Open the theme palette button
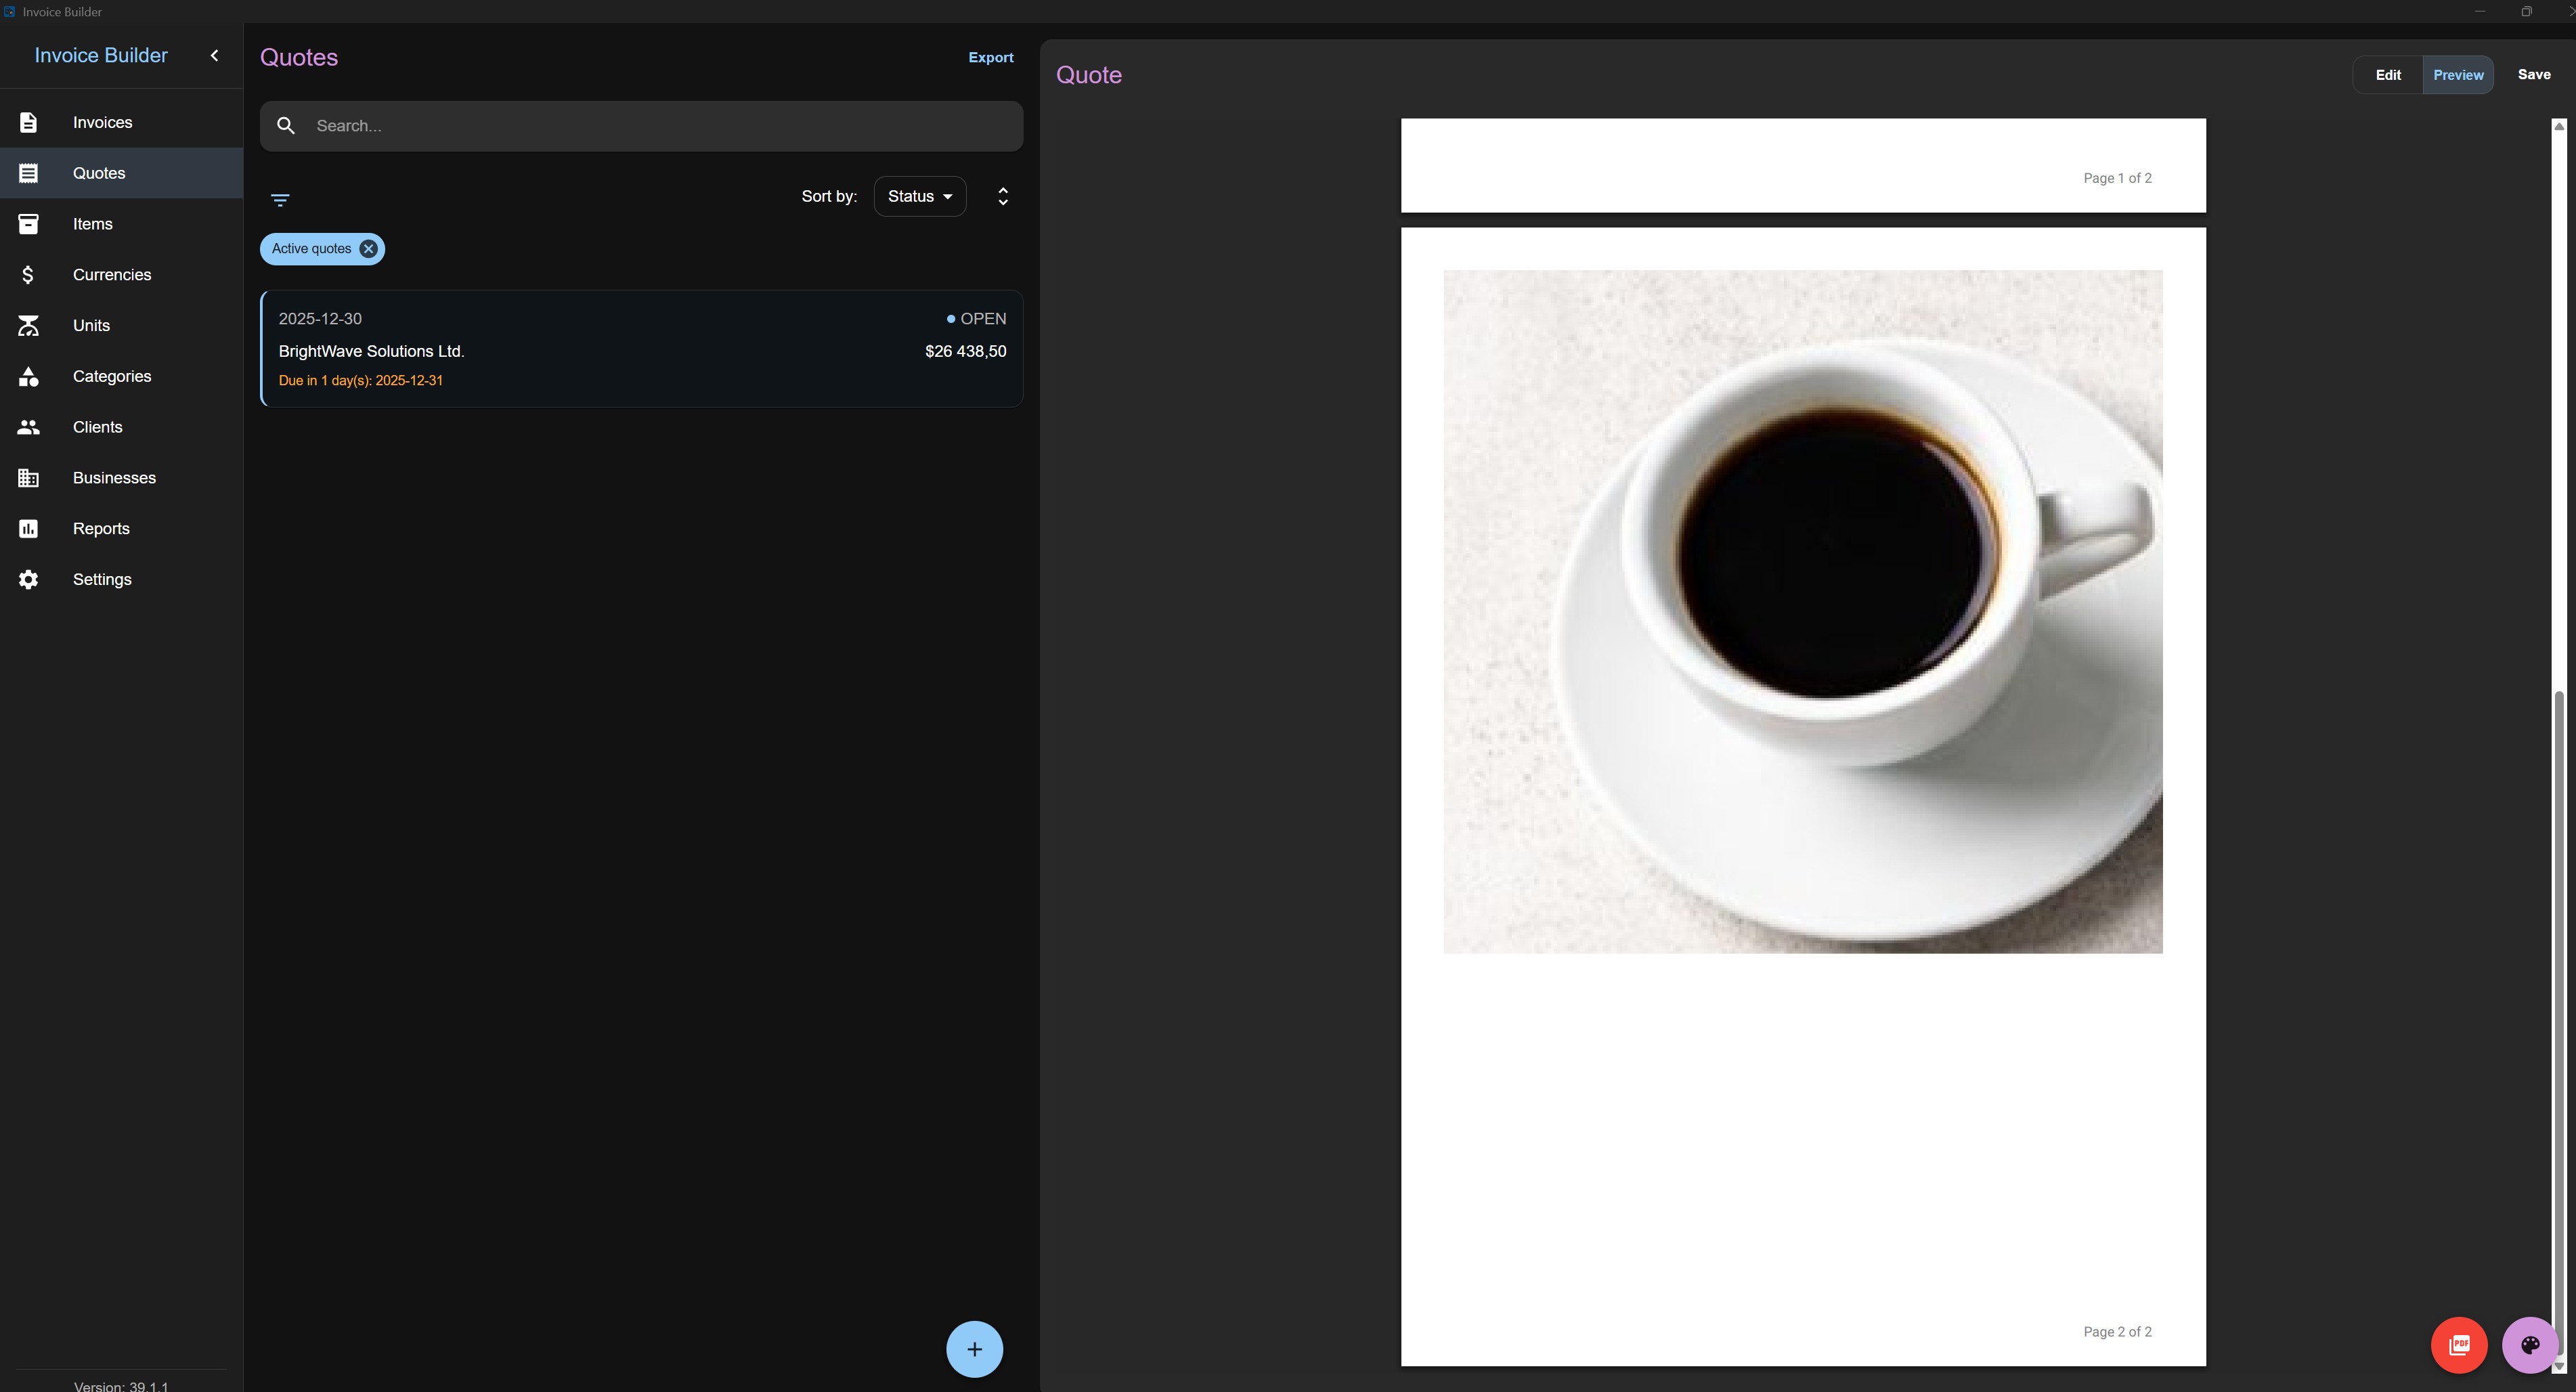 2530,1345
